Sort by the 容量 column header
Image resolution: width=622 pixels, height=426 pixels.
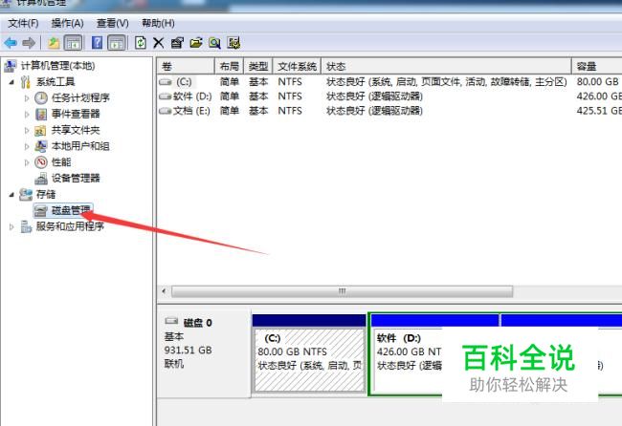pyautogui.click(x=597, y=66)
